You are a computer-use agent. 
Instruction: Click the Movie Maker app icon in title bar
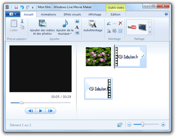pyautogui.click(x=7, y=7)
